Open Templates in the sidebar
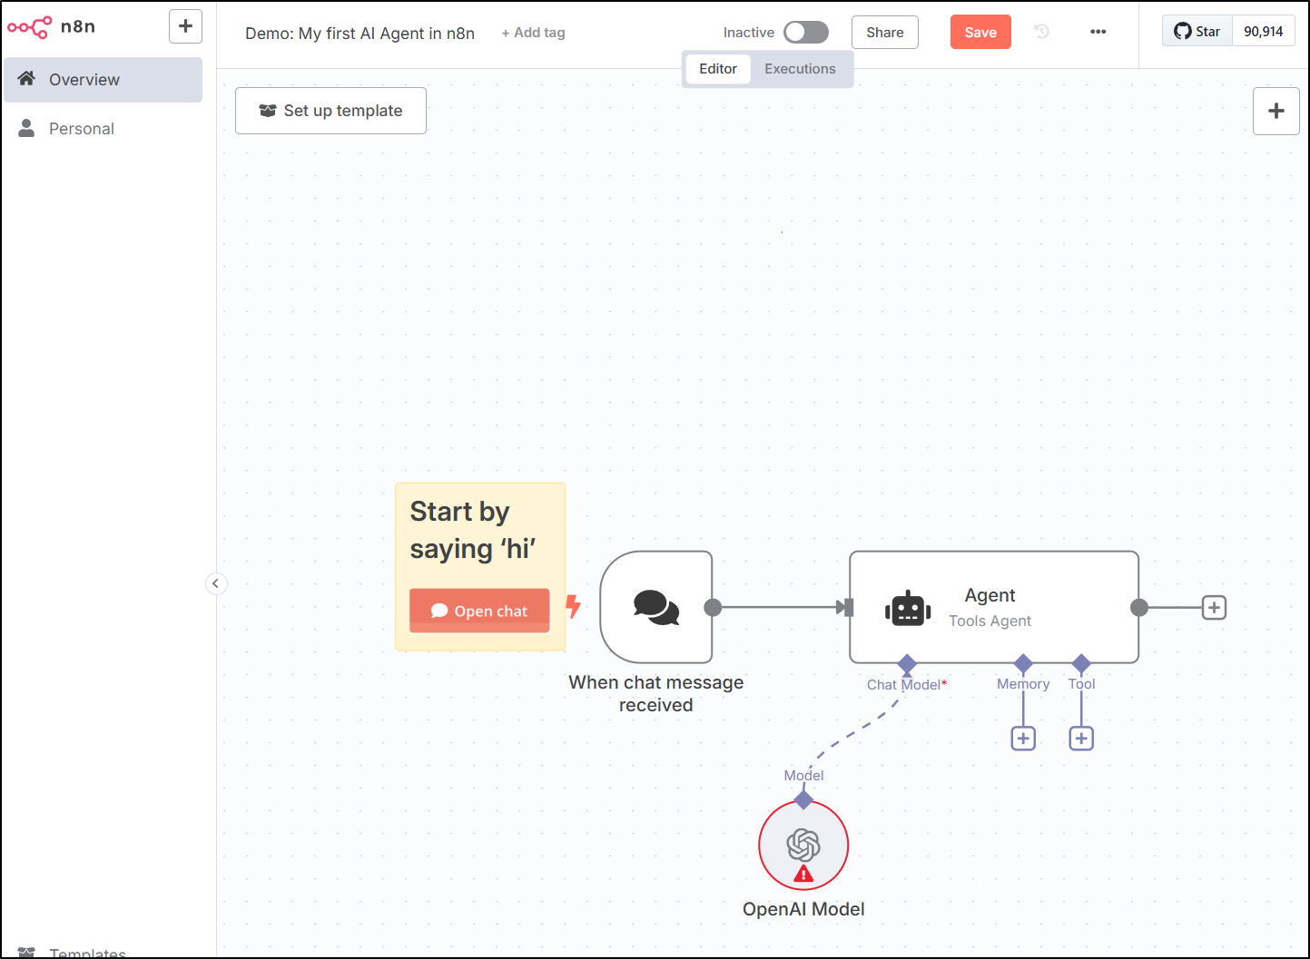The image size is (1310, 959). (x=87, y=953)
